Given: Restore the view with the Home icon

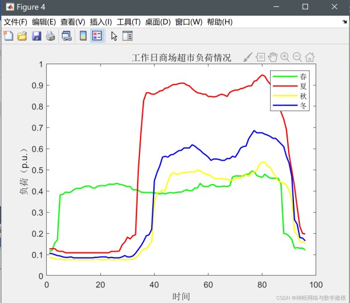Looking at the screenshot, I should pos(310,57).
